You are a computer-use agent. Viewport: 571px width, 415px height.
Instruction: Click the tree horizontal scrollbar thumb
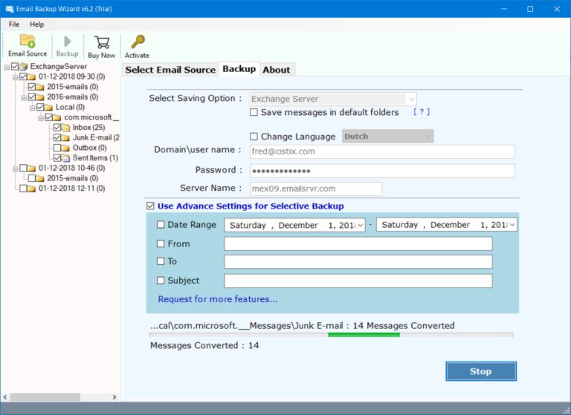(45, 397)
